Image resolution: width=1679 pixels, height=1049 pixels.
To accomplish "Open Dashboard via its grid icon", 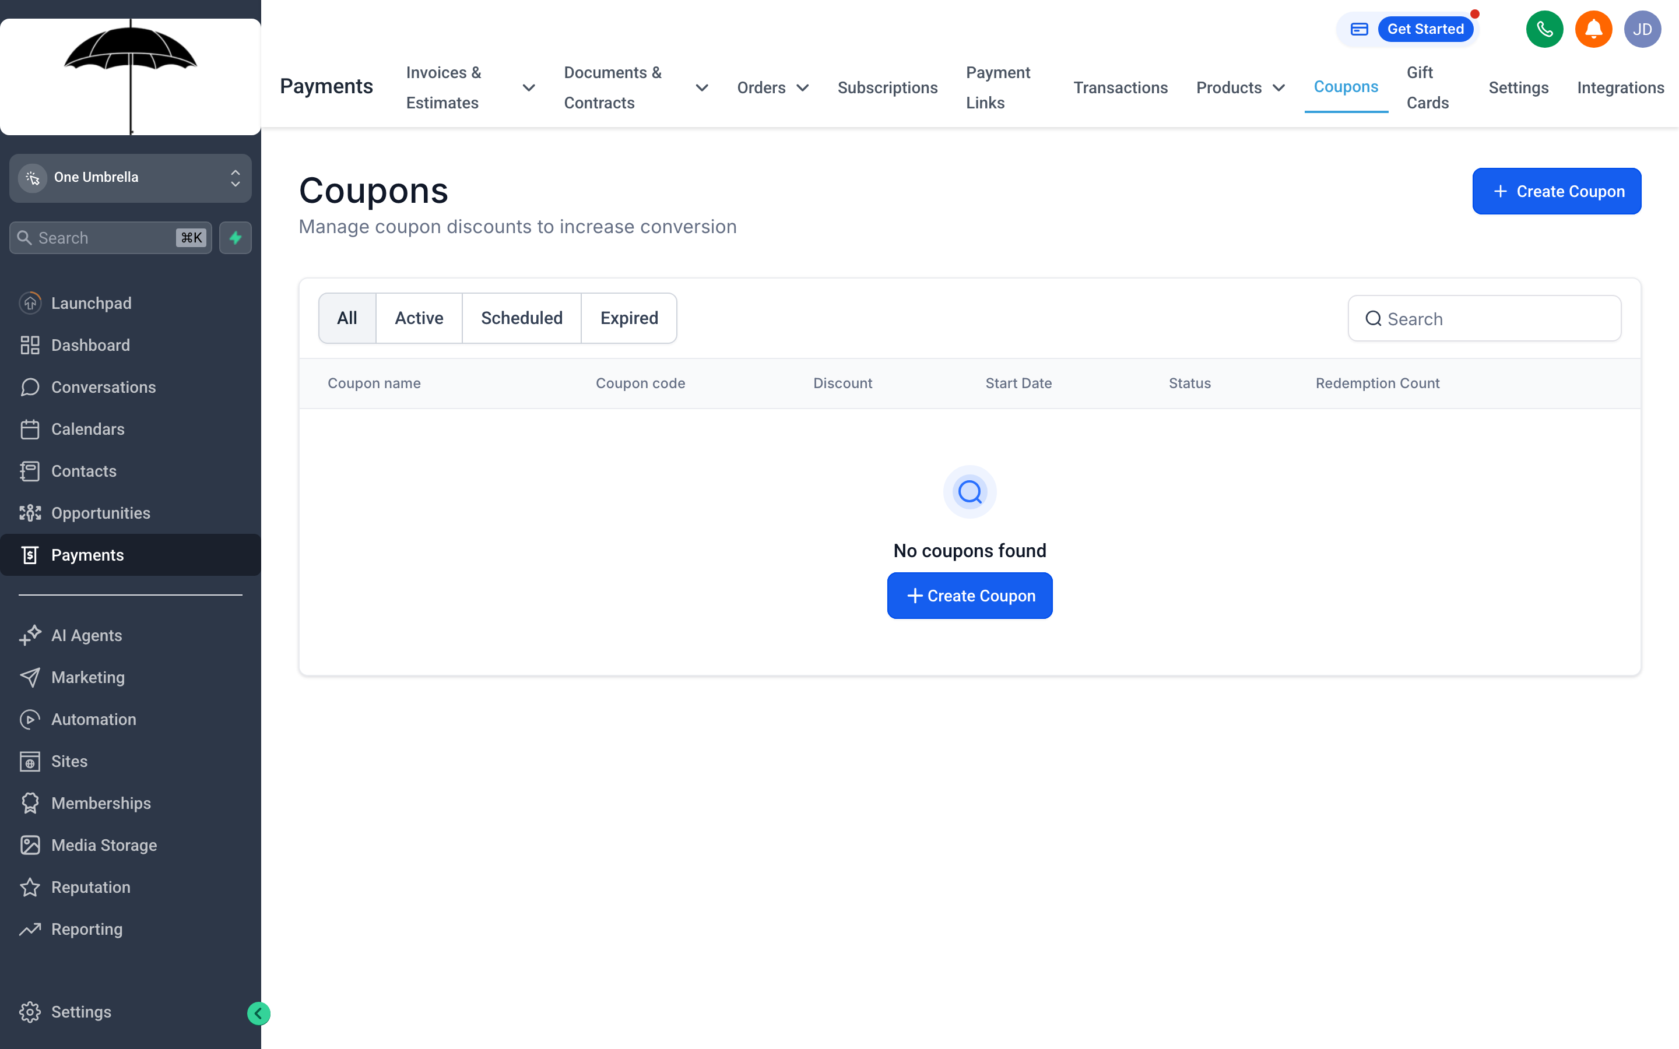I will click(x=30, y=345).
